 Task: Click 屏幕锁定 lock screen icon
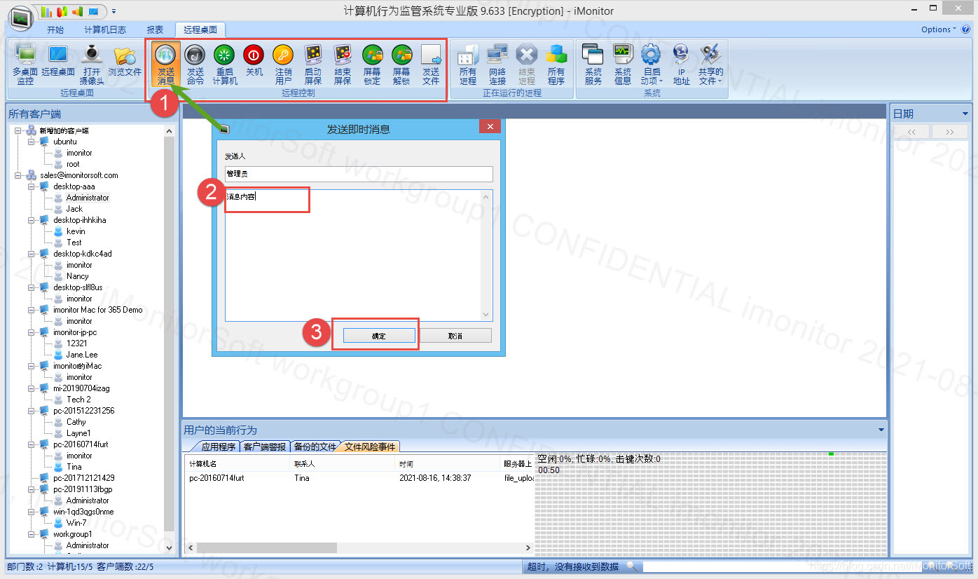371,64
